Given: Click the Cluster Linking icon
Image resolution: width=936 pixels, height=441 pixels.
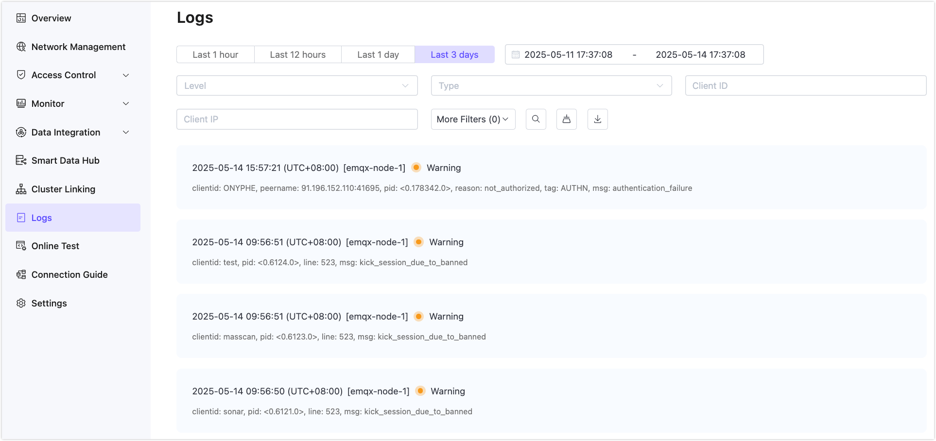Looking at the screenshot, I should click(21, 189).
